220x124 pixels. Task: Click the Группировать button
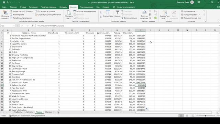pyautogui.click(x=188, y=11)
